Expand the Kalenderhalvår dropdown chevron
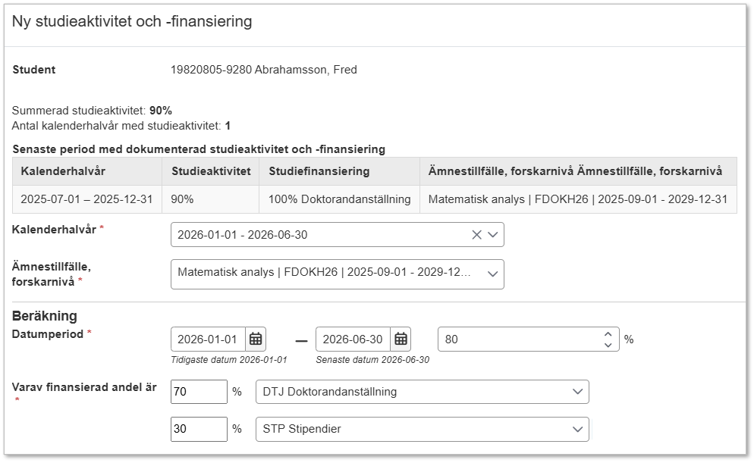 493,235
